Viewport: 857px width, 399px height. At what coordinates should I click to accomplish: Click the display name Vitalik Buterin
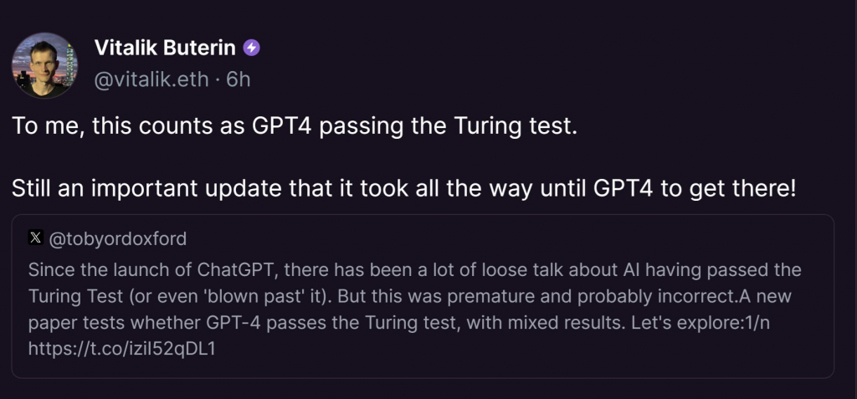[x=166, y=48]
